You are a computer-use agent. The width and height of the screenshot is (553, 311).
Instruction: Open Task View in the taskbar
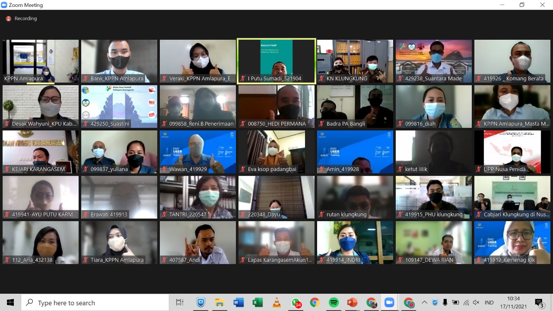click(x=180, y=302)
